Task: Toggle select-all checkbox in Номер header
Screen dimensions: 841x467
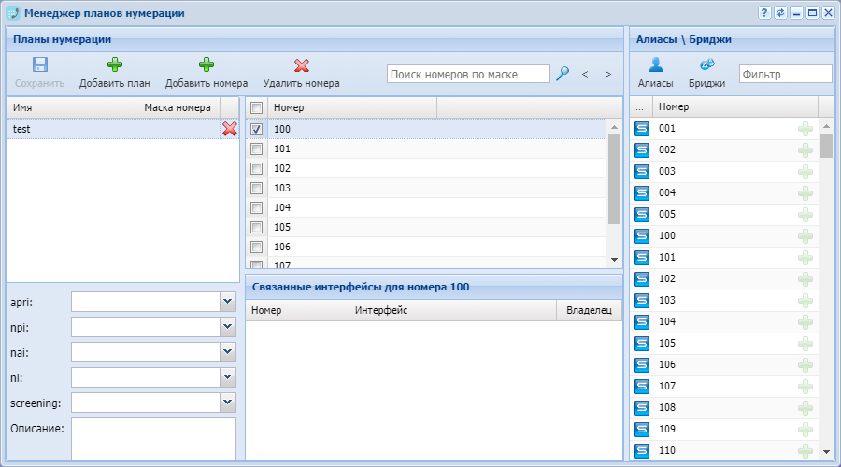Action: click(x=256, y=107)
